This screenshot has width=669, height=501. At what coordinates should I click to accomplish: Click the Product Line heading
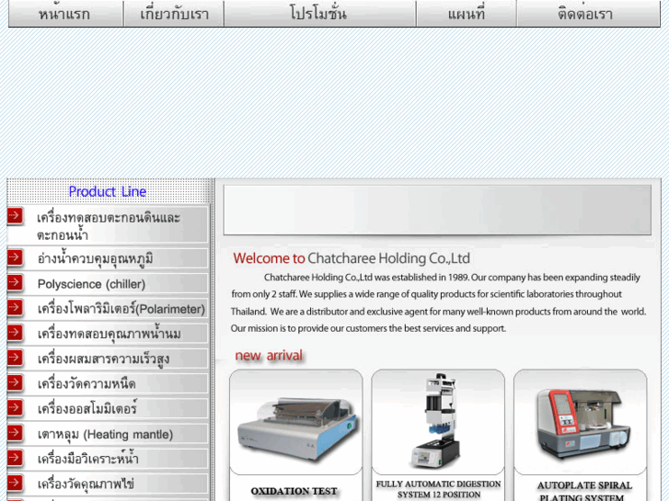[108, 191]
